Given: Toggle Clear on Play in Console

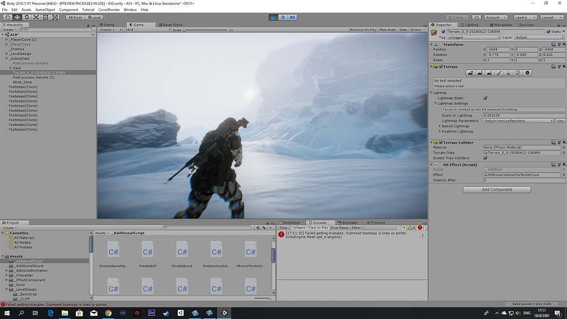Looking at the screenshot, I should (x=318, y=228).
